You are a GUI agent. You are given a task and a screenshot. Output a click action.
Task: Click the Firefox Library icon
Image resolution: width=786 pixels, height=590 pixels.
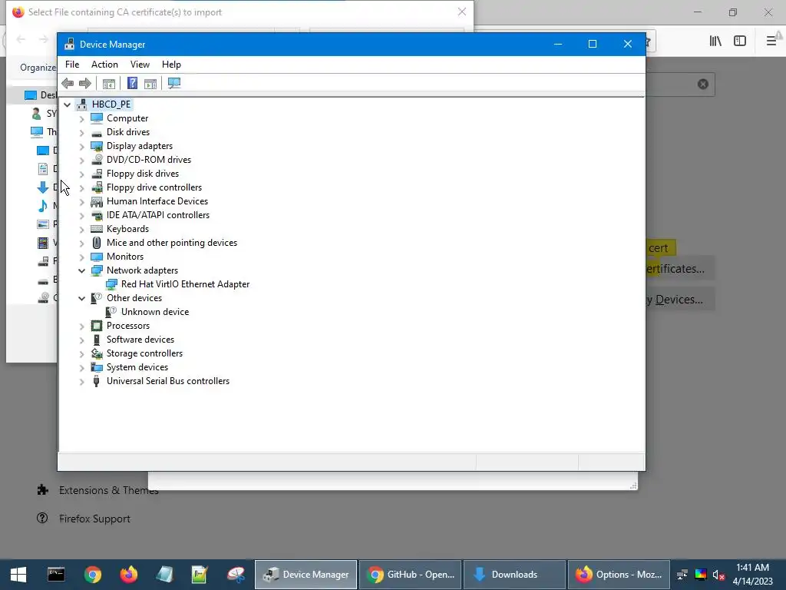[x=715, y=41]
